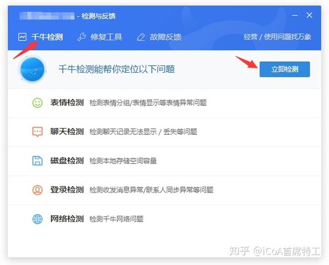
Task: Click the window title 检测与反馈
Action: tap(98, 16)
